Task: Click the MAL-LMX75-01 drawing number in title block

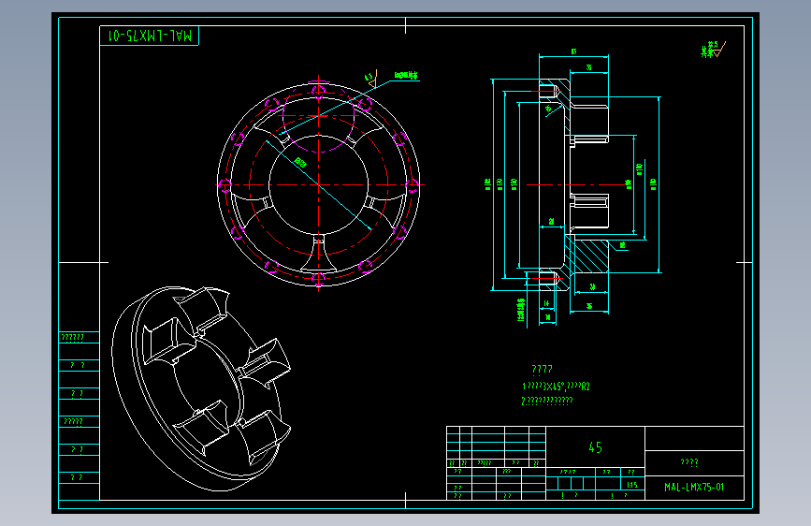Action: tap(694, 488)
